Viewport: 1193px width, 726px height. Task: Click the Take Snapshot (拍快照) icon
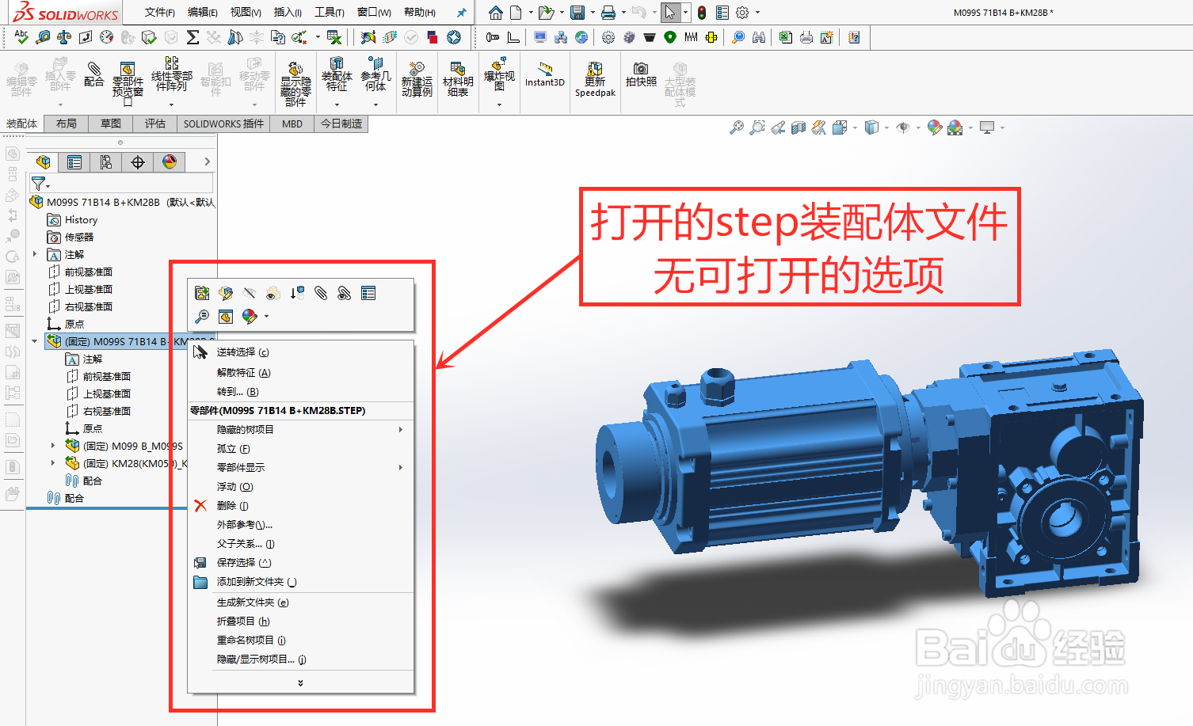pos(641,74)
